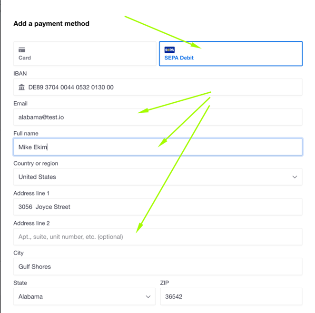Click the Email field with alabama@test.io

tap(157, 117)
